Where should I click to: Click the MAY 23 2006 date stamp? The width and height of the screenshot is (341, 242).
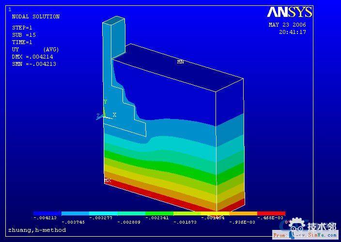pos(287,25)
